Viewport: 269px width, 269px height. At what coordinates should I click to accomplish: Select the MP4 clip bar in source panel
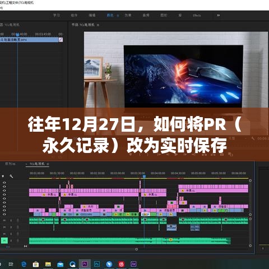(29, 40)
